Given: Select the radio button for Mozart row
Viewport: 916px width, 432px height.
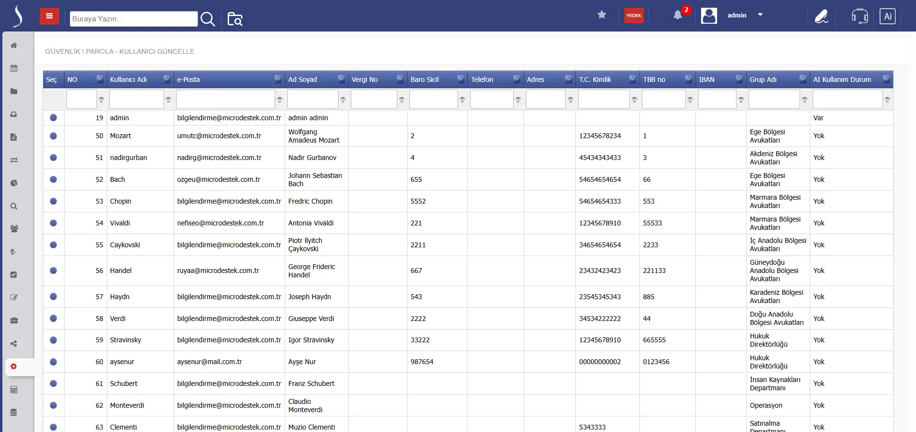Looking at the screenshot, I should [x=53, y=136].
